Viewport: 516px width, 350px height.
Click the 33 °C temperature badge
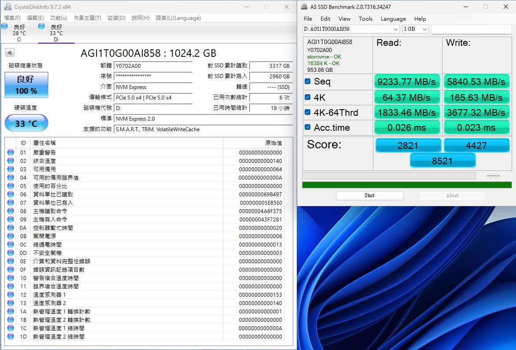[26, 123]
